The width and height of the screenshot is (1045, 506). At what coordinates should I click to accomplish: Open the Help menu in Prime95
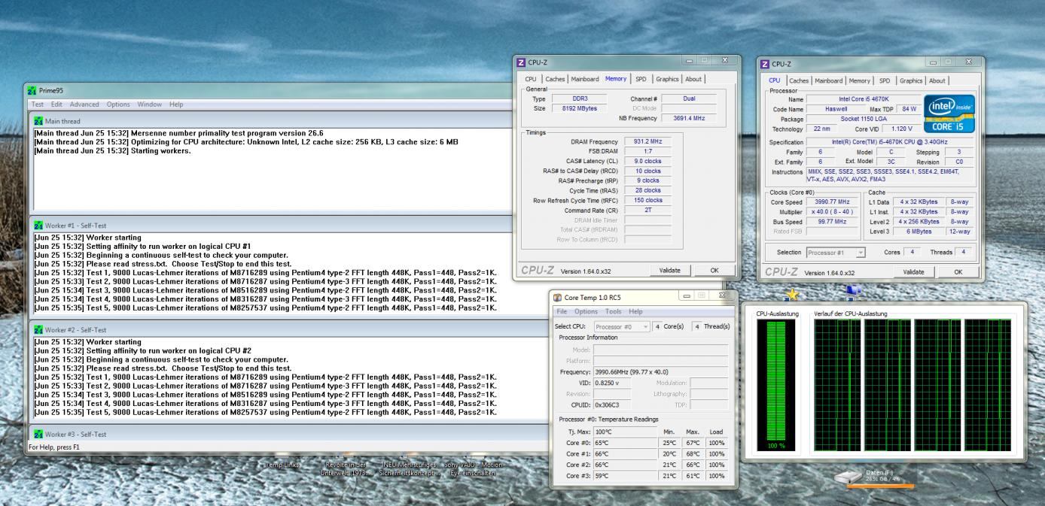[176, 105]
